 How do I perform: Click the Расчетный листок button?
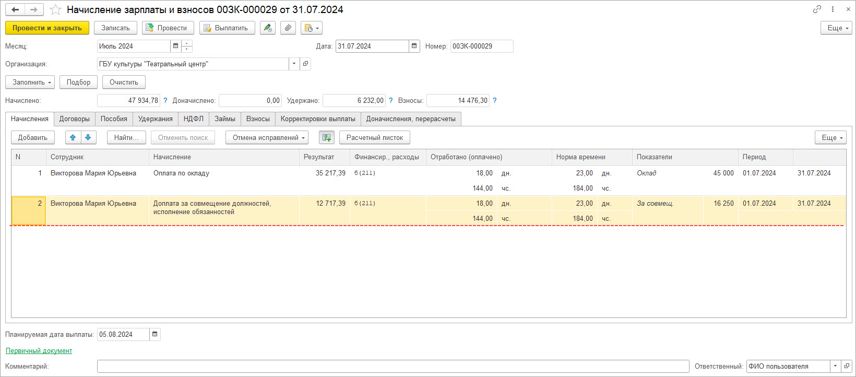click(x=375, y=137)
